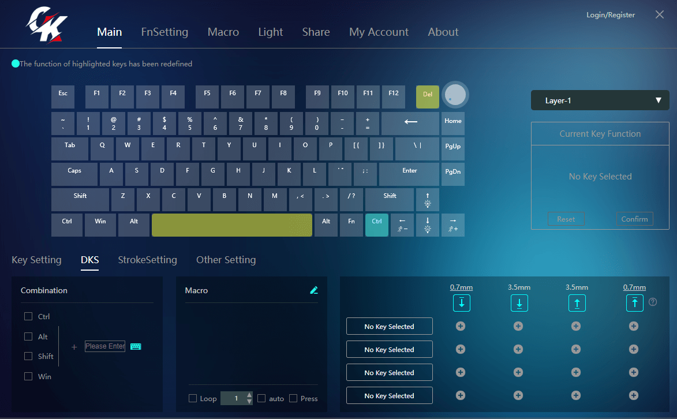Select the 3.5mm press-down stroke icon
Screen dimensions: 677x419
pos(519,303)
